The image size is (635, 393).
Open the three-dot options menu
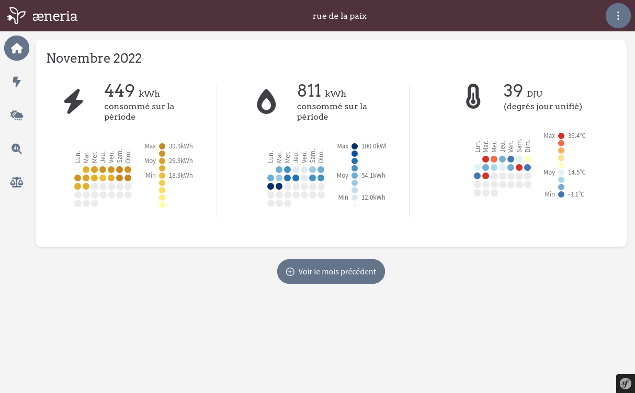click(618, 16)
